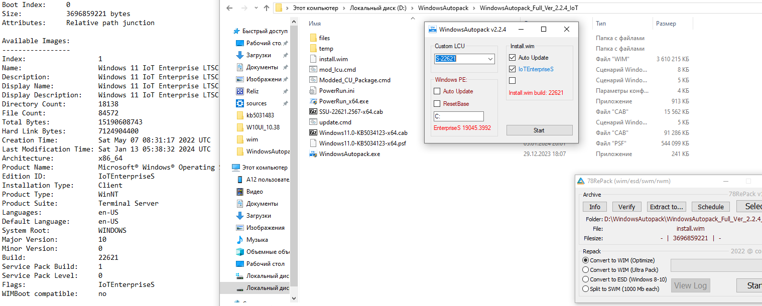Select the temp folder icon

tap(313, 48)
